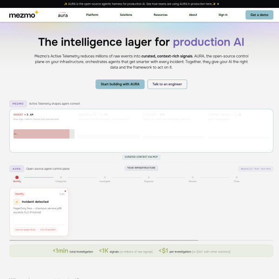Click the Identify tag in card
Screen dimensions: 279x279
20,194
